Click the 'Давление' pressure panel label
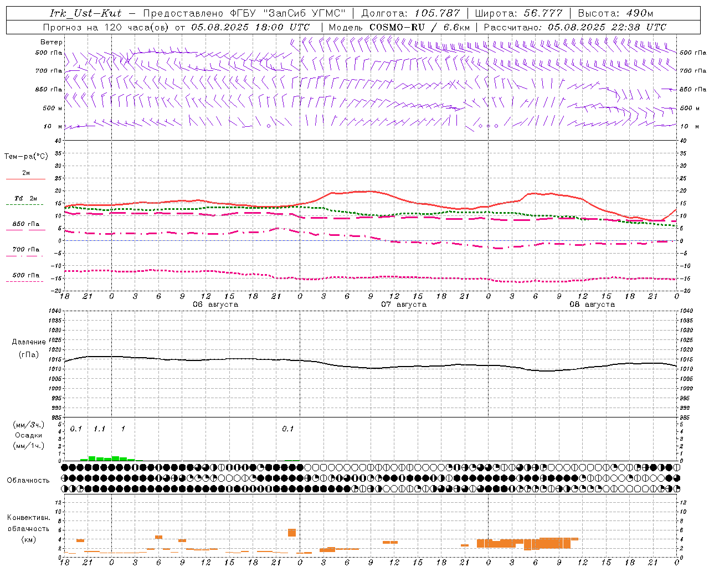Image resolution: width=709 pixels, height=567 pixels. tap(29, 342)
